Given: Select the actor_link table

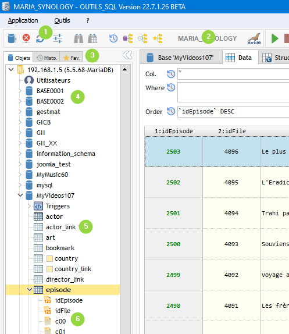Looking at the screenshot, I should [60, 227].
